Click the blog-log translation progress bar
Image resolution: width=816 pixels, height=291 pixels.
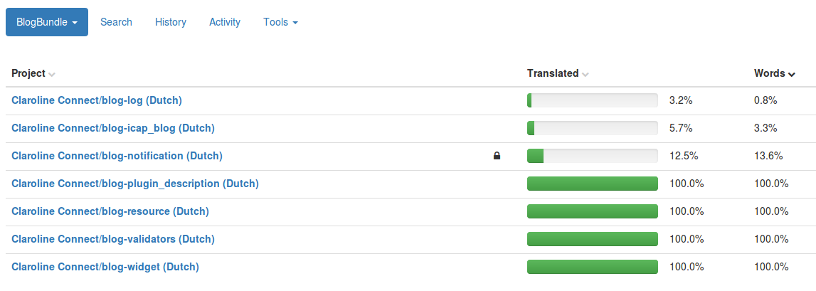[x=592, y=100]
